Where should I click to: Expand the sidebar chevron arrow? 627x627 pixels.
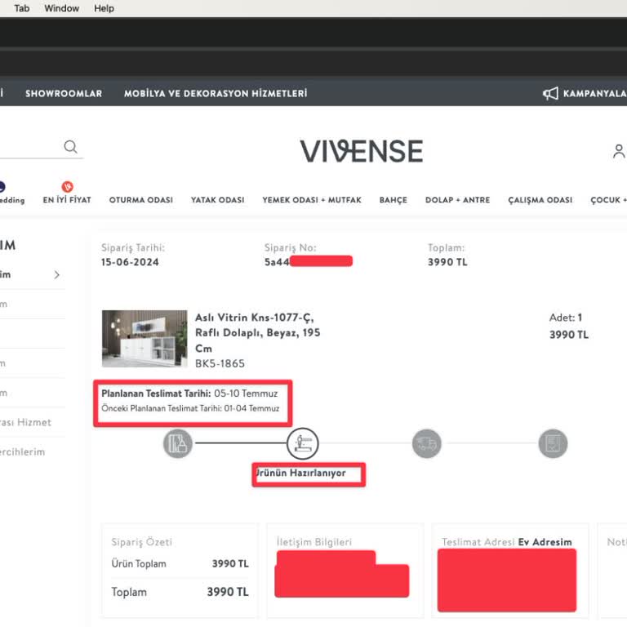pos(57,274)
